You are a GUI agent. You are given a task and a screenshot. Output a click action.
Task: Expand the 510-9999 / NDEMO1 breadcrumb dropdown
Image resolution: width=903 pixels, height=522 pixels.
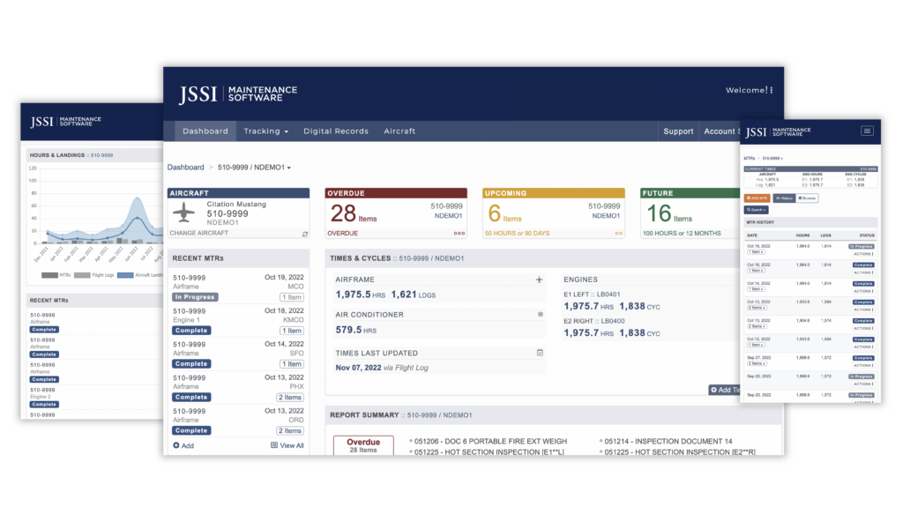click(254, 168)
